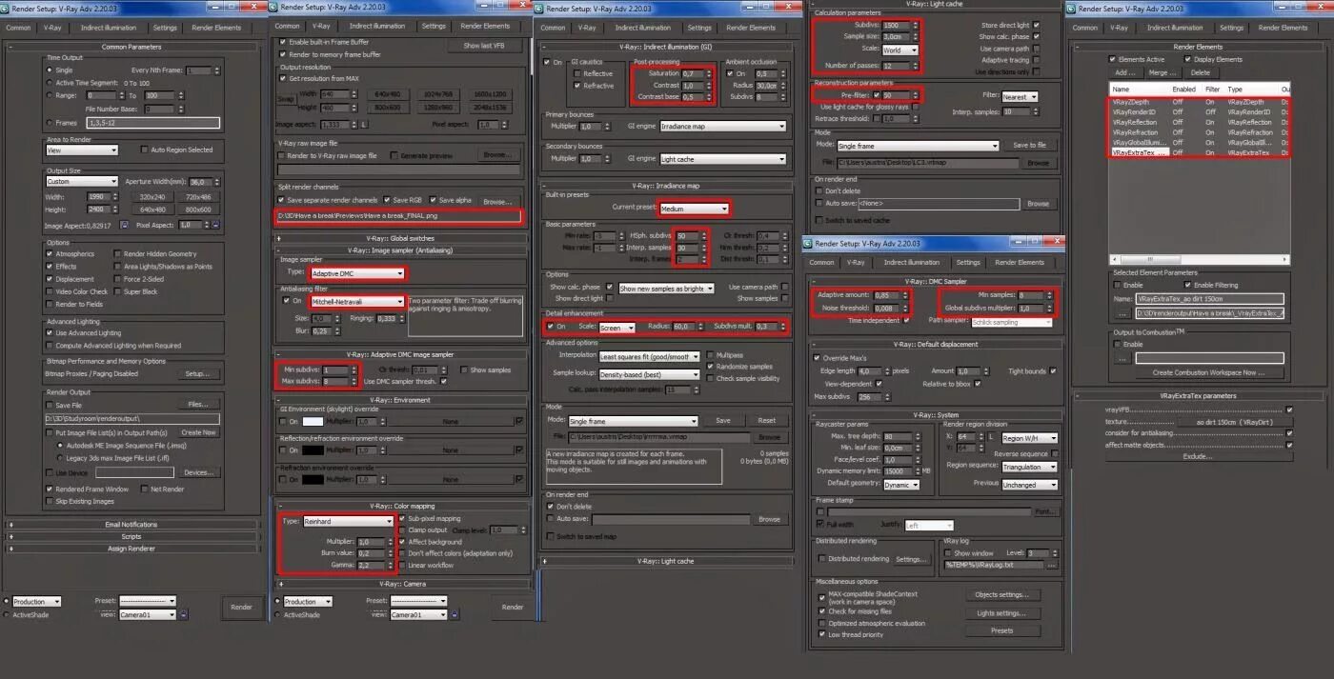The height and width of the screenshot is (679, 1334).
Task: Click the Show last VFB button
Action: tap(485, 46)
